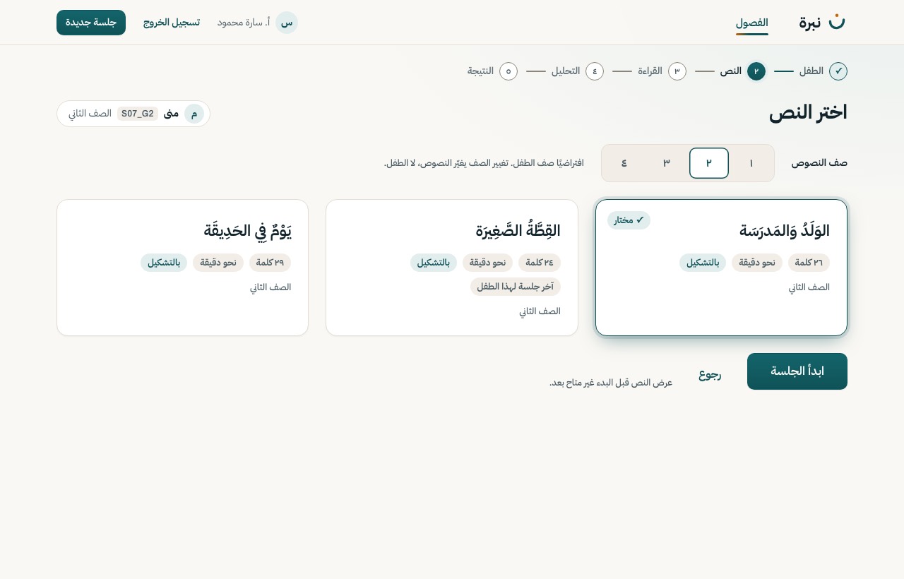Viewport: 904px width, 579px height.
Task: Select grade ١ for texts
Action: [x=751, y=163]
